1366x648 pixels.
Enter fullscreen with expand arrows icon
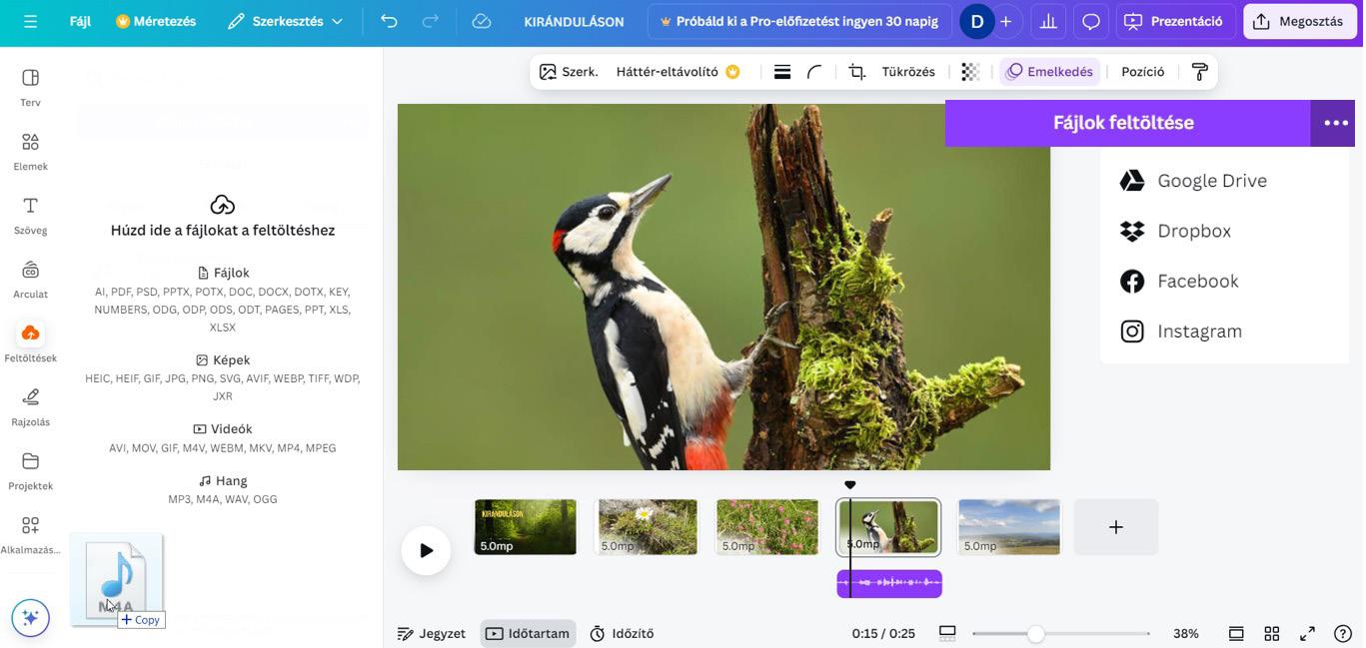tap(1307, 633)
